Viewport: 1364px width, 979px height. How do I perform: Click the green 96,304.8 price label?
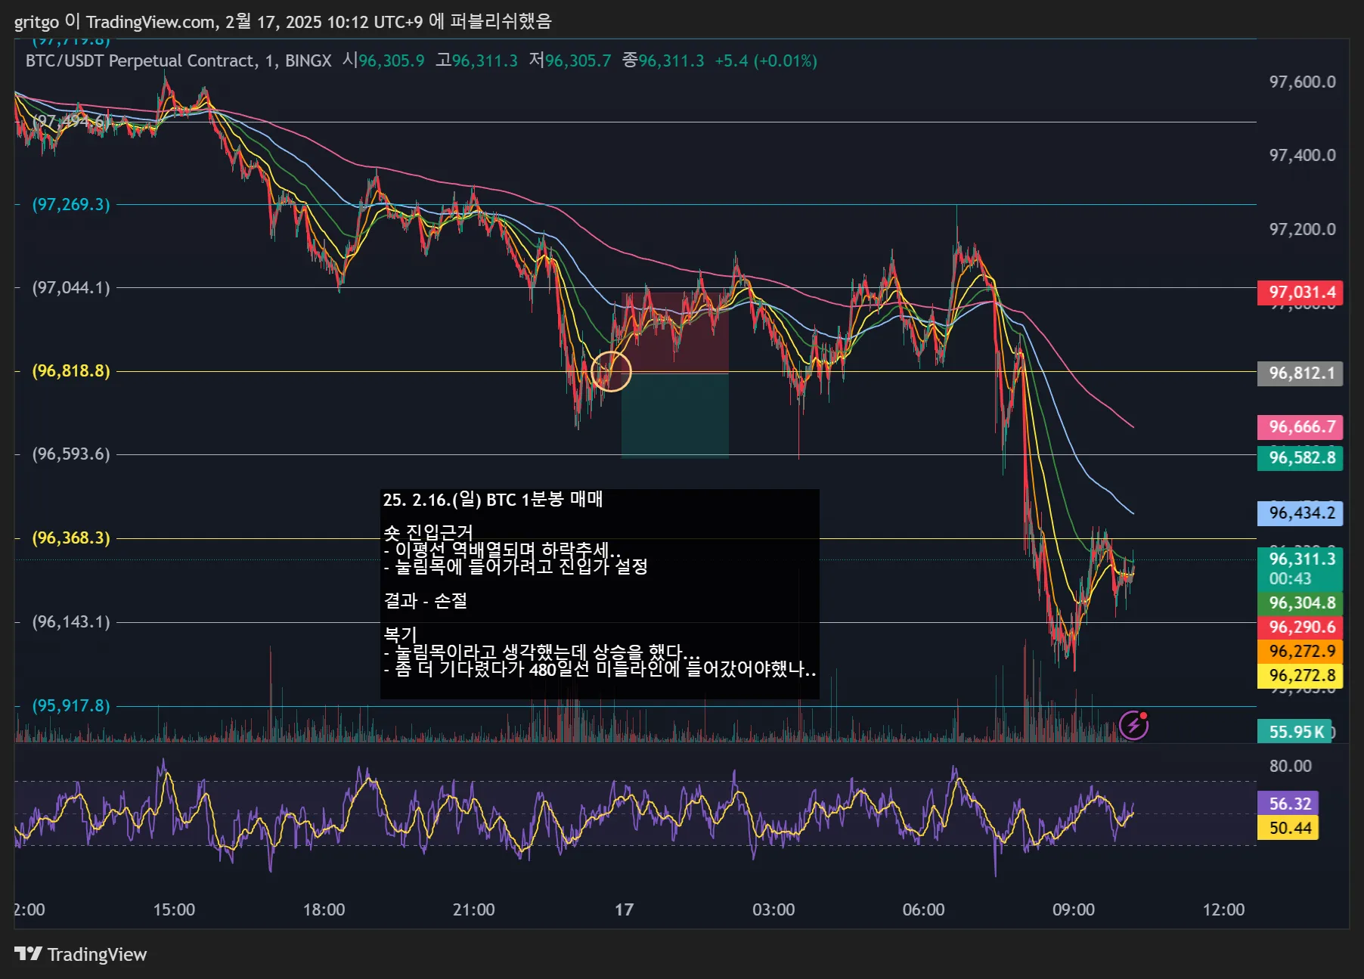pos(1300,603)
